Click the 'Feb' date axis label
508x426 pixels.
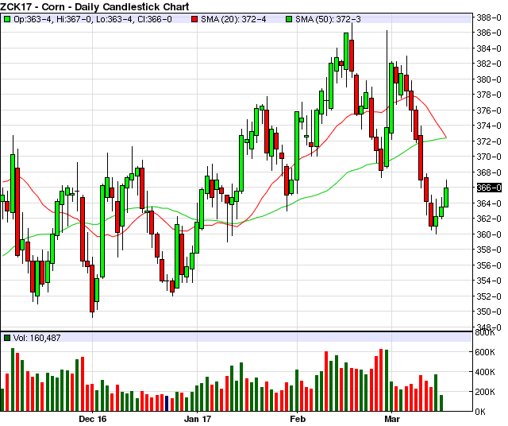(x=298, y=419)
